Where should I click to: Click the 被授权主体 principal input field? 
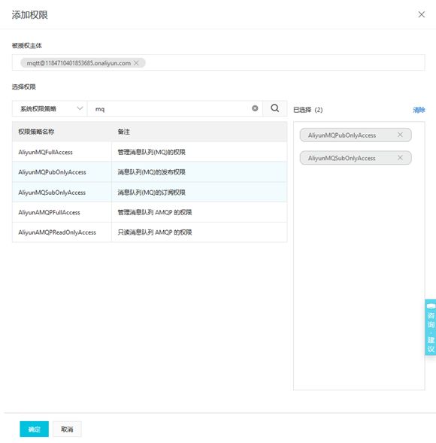point(218,62)
